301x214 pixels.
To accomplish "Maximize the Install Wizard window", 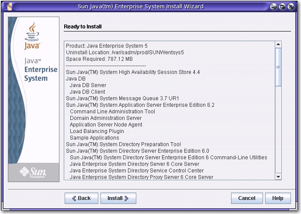I will click(282, 7).
